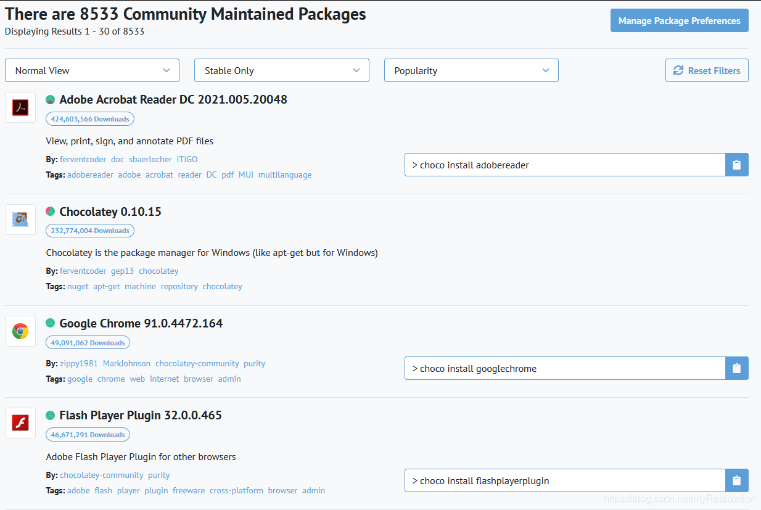Open the Google Chrome 91.0.4472.164 package title
Viewport: 761px width, 510px height.
pos(141,323)
